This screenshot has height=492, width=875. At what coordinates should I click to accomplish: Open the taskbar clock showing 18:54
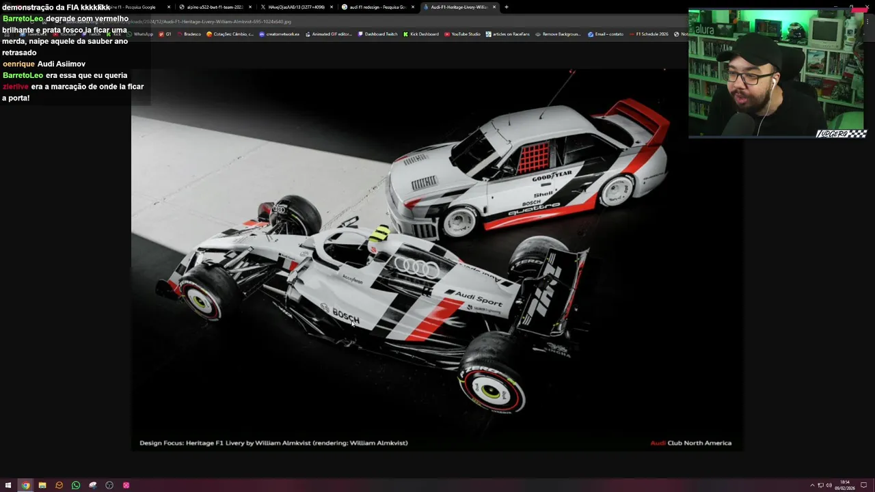coord(845,485)
